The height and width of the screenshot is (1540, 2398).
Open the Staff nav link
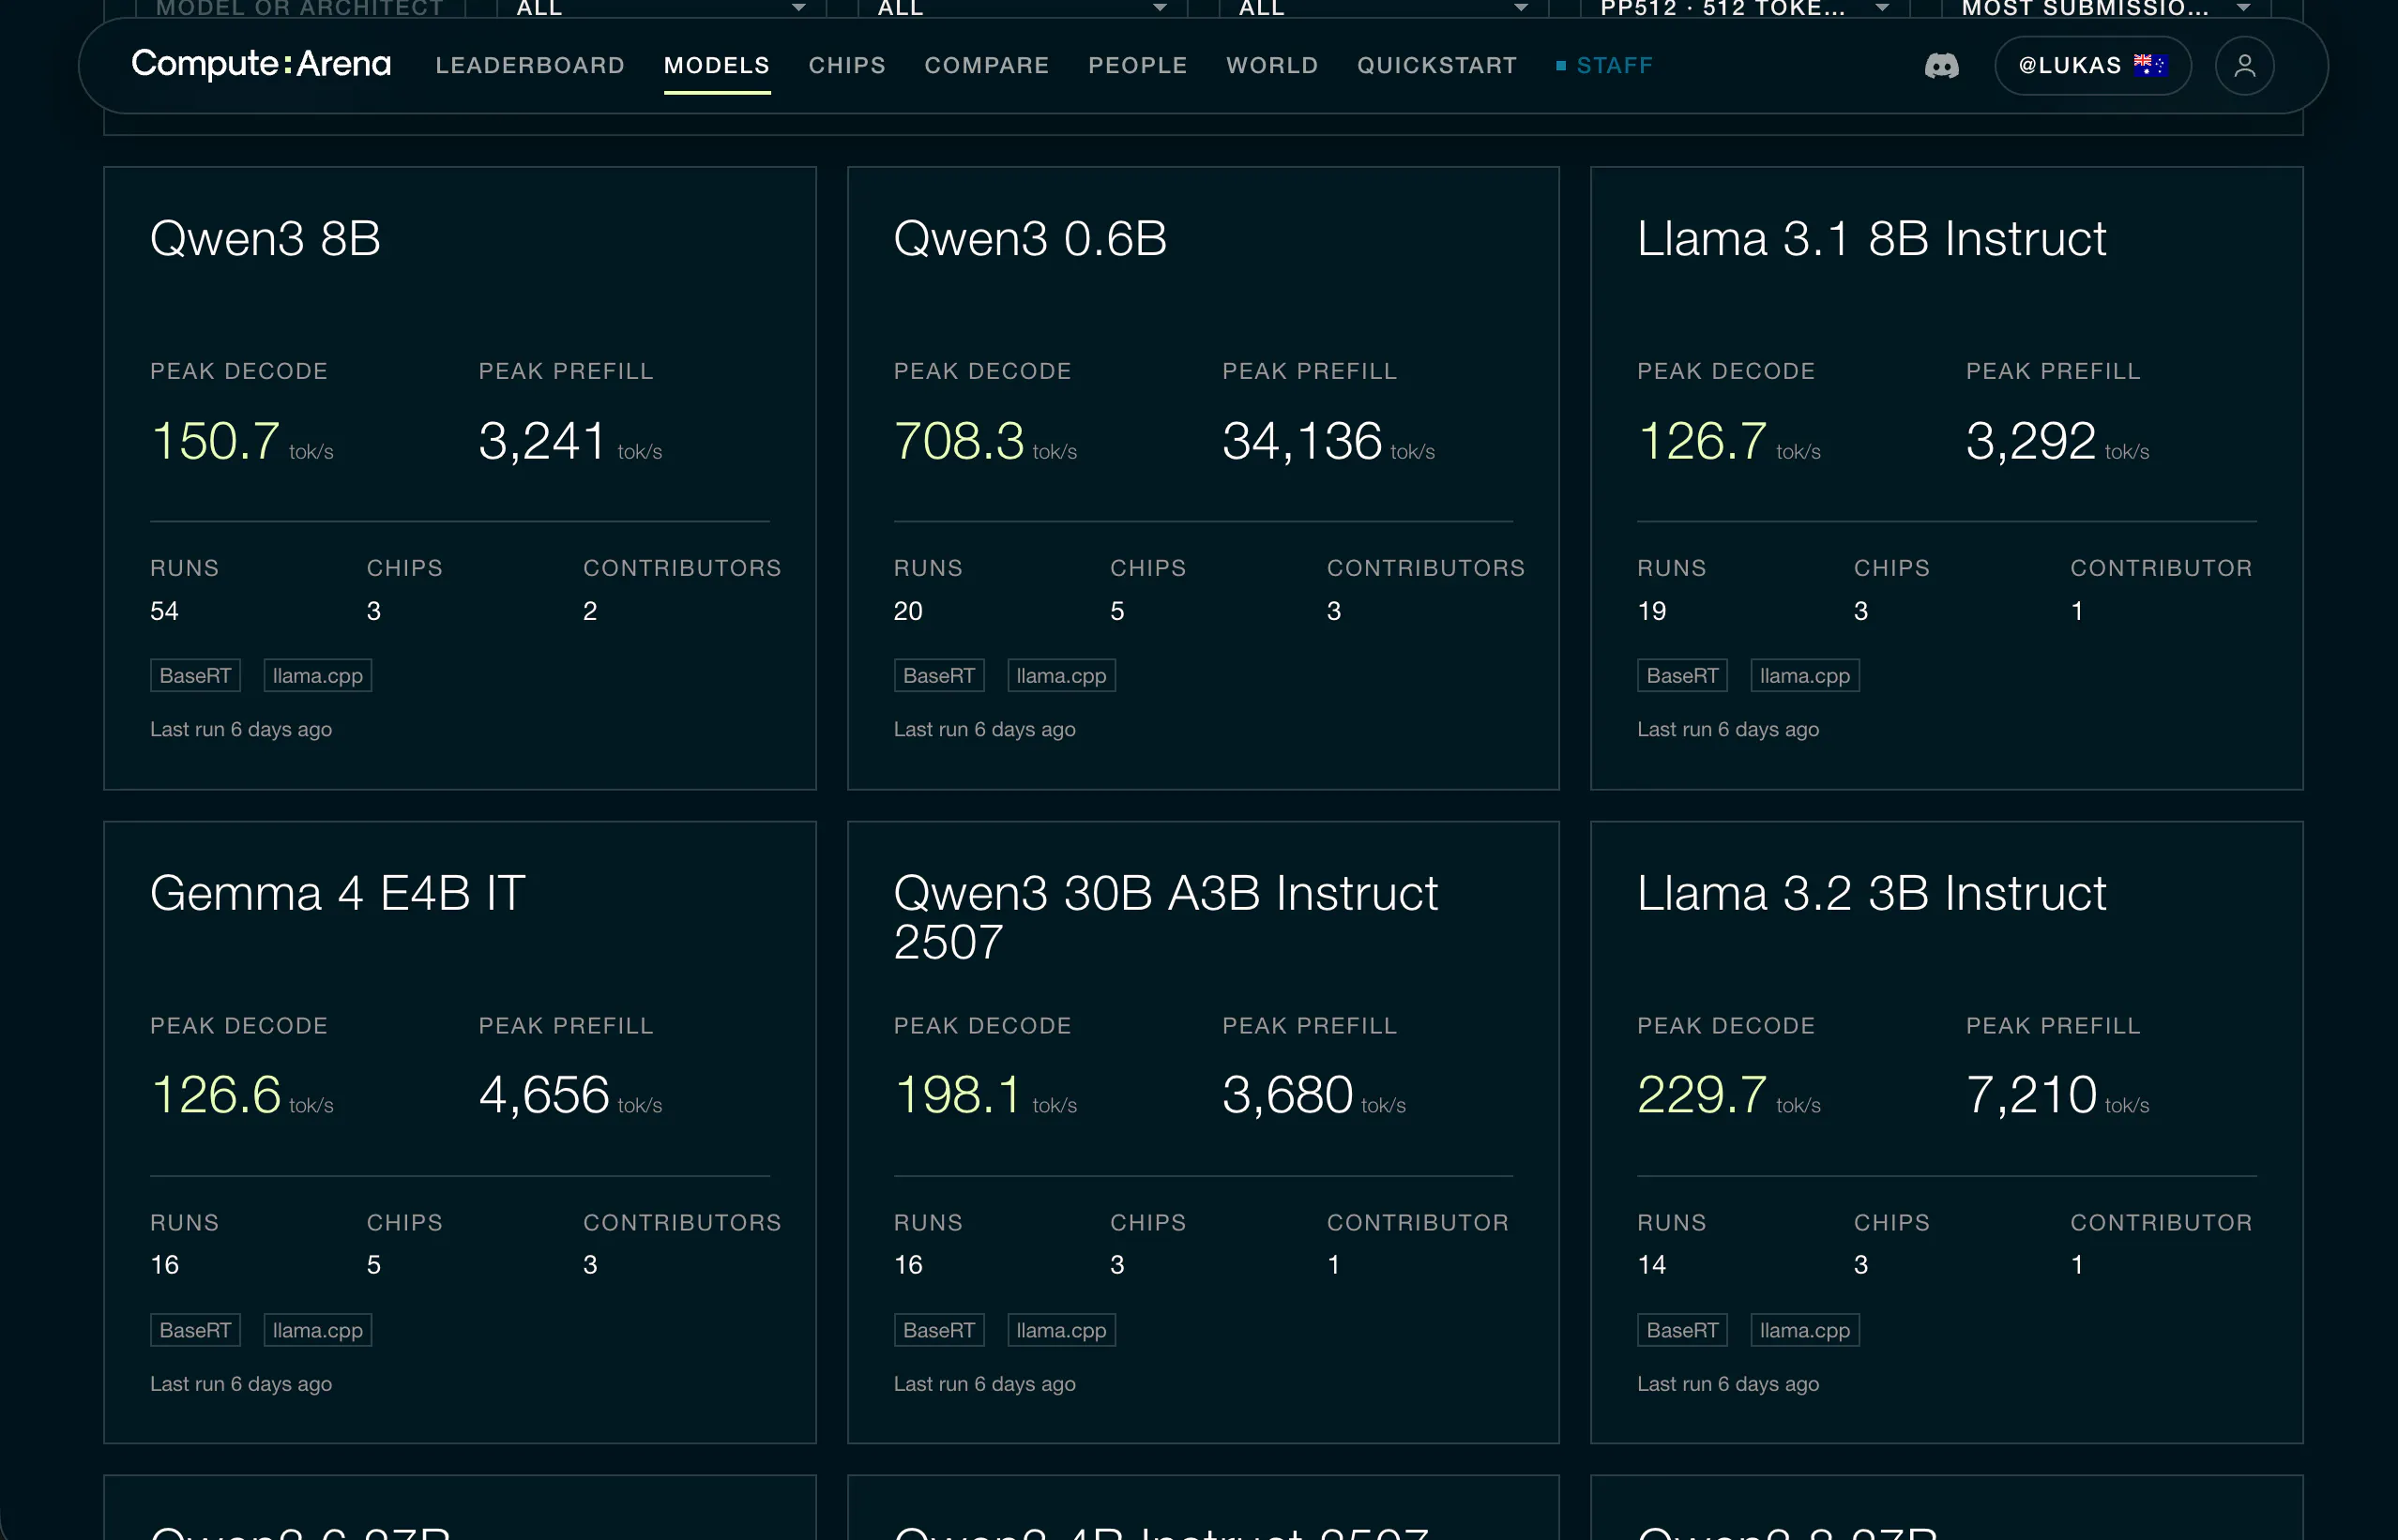[1605, 66]
